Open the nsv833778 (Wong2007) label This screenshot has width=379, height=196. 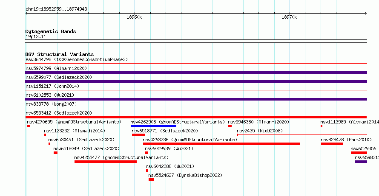[x=51, y=104]
